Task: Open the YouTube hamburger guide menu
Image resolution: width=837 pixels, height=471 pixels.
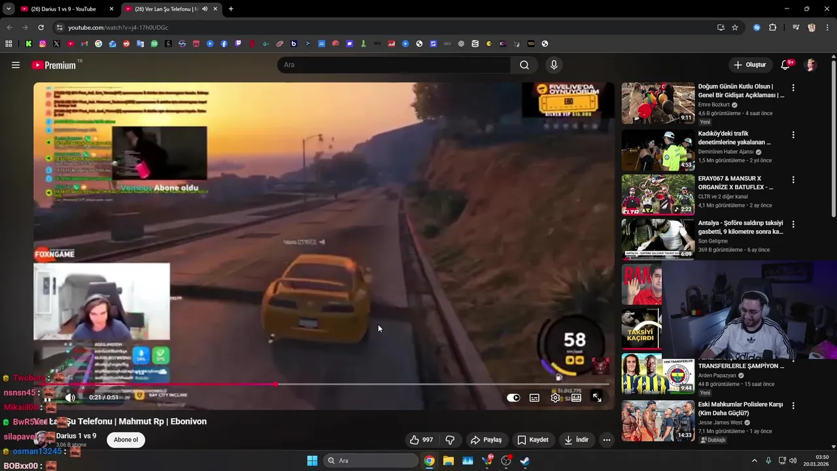Action: (x=16, y=65)
